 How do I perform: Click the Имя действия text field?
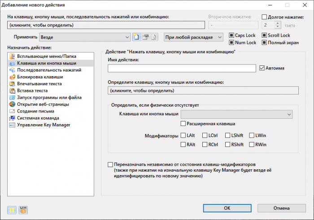click(182, 68)
